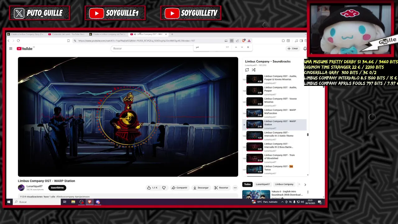Open the Lunartique07 channel avatar

[21, 188]
